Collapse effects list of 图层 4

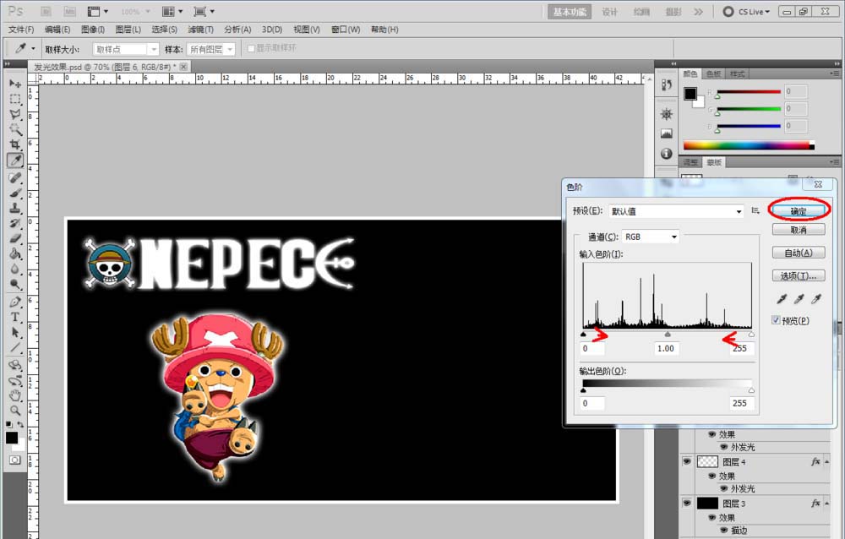click(826, 462)
